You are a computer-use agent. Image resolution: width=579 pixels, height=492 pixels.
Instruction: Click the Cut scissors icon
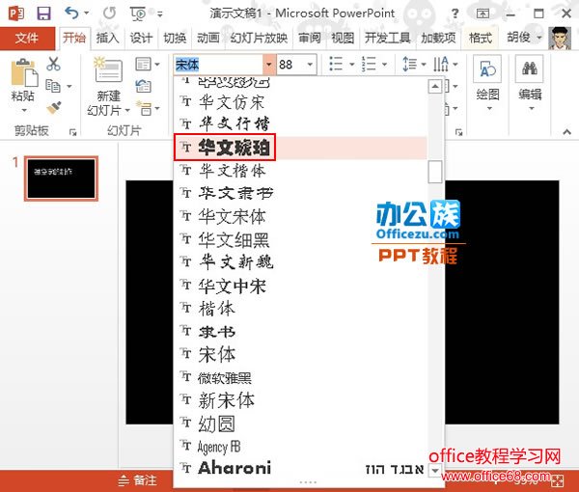point(53,64)
